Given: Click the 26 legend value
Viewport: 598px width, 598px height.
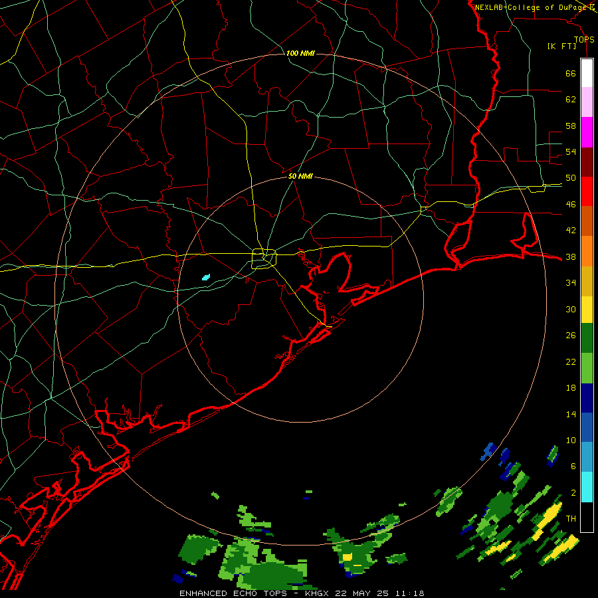Looking at the screenshot, I should click(x=571, y=336).
